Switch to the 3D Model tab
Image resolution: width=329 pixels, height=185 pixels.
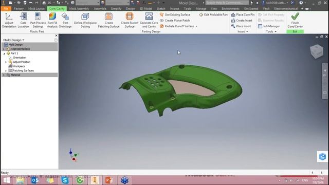tap(145, 9)
